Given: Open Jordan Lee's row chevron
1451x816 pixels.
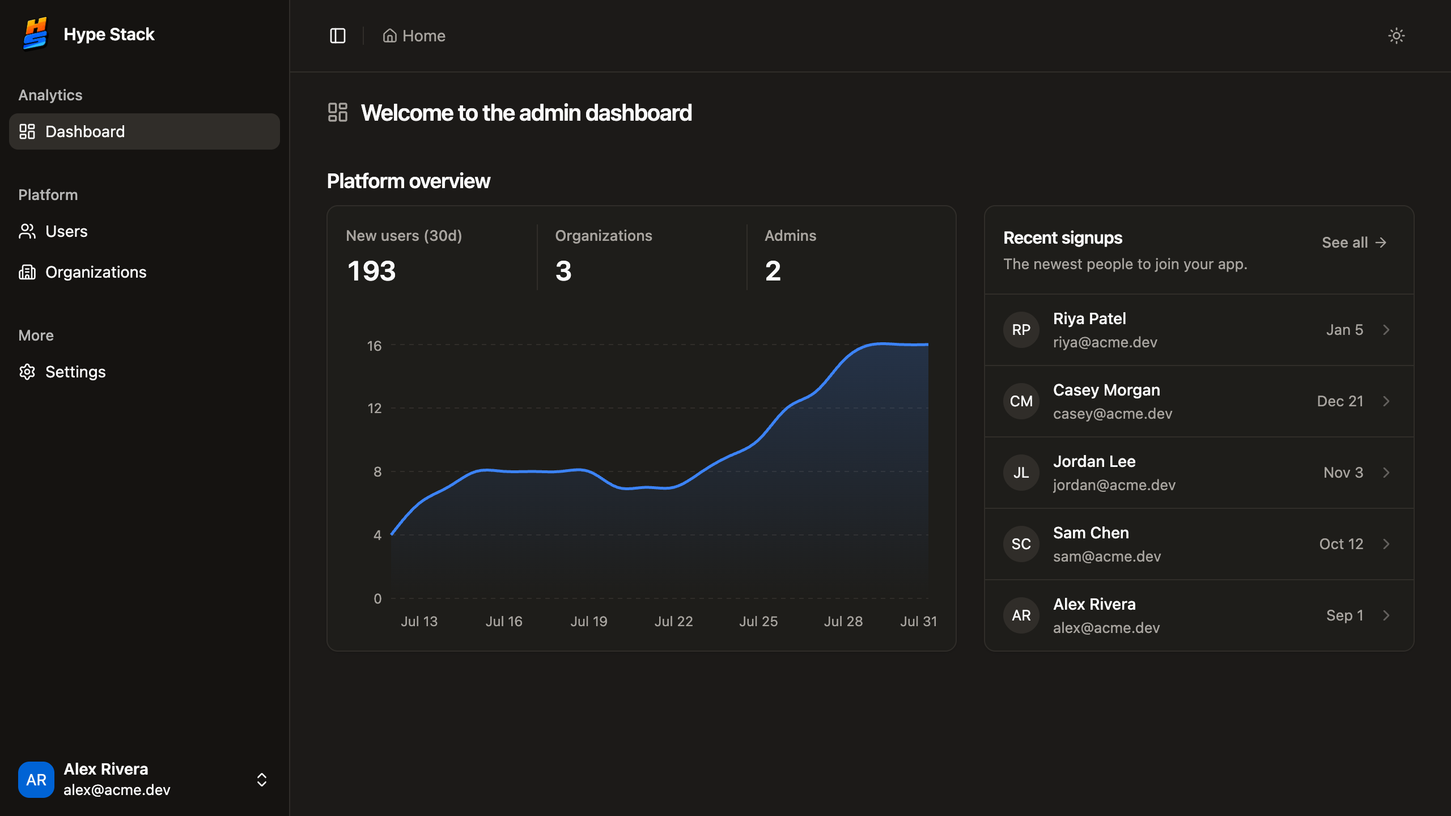Looking at the screenshot, I should click(x=1386, y=473).
